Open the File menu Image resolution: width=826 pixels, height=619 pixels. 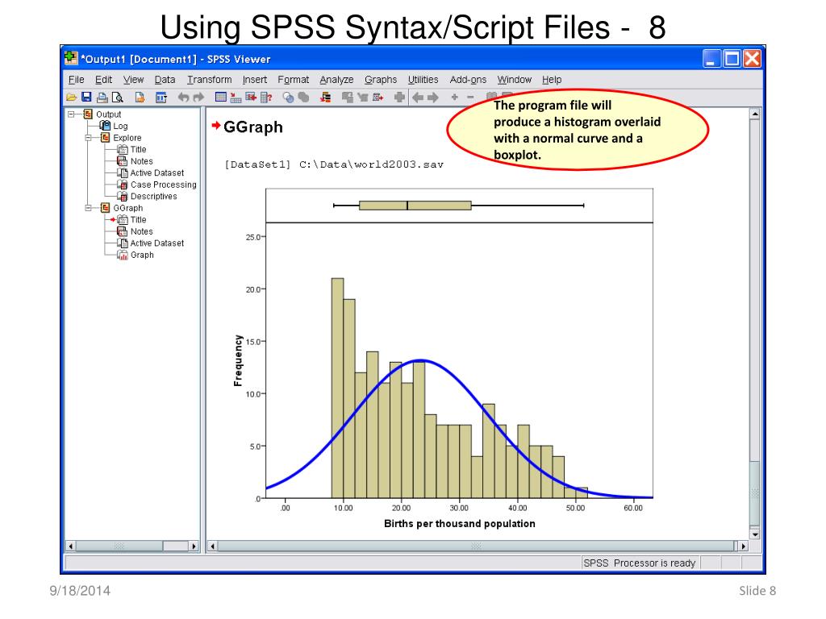point(76,80)
